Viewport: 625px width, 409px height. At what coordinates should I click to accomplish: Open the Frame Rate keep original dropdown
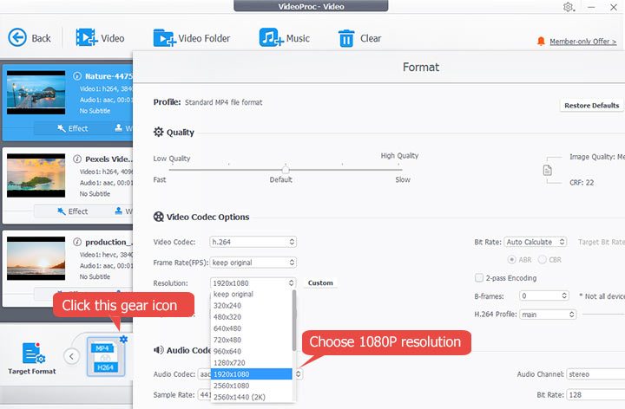tap(253, 263)
